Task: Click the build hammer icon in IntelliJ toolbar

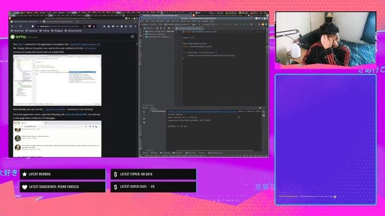Action: pyautogui.click(x=199, y=25)
